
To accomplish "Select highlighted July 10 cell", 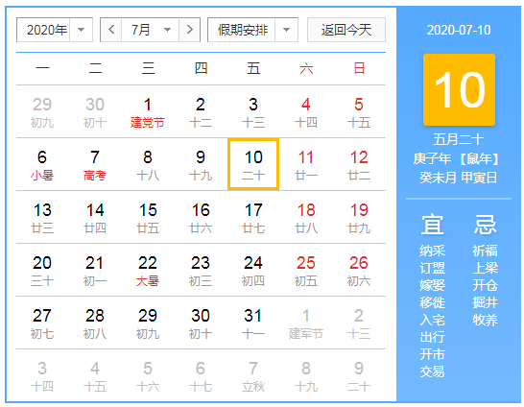I will click(253, 164).
